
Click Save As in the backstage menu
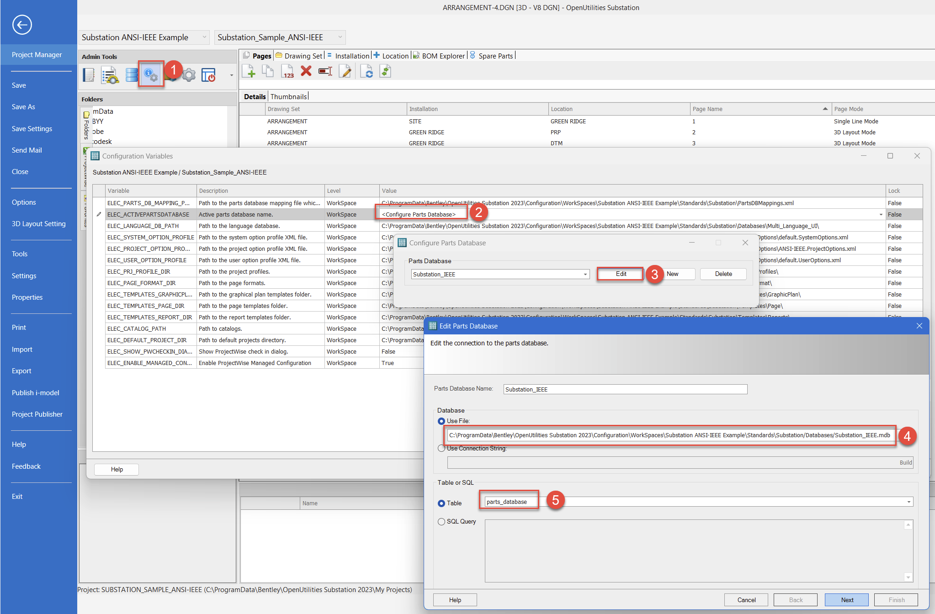click(23, 107)
